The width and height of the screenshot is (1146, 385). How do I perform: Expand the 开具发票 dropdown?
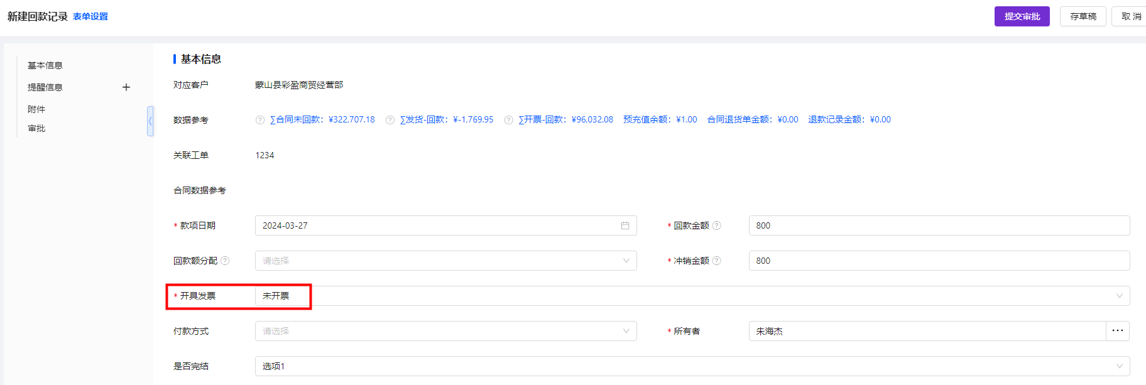691,296
